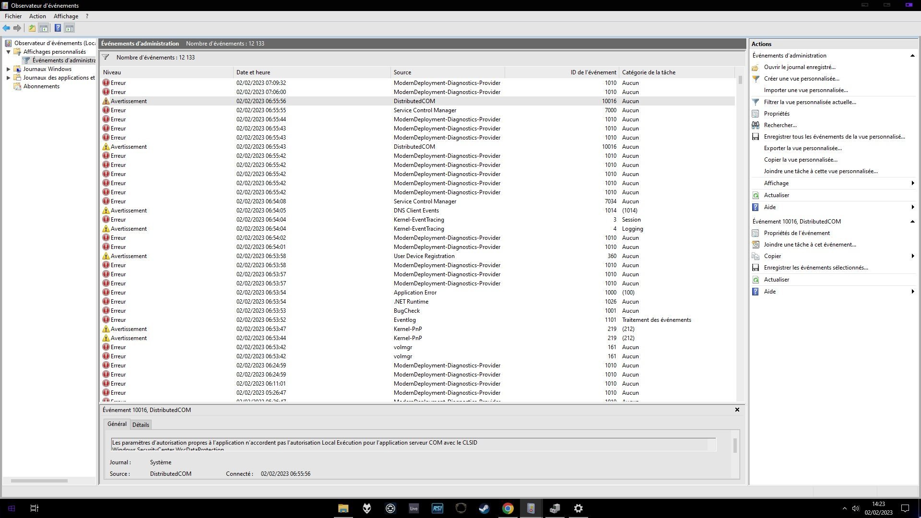The height and width of the screenshot is (518, 921).
Task: Click the Task View taskbar icon
Action: [35, 508]
